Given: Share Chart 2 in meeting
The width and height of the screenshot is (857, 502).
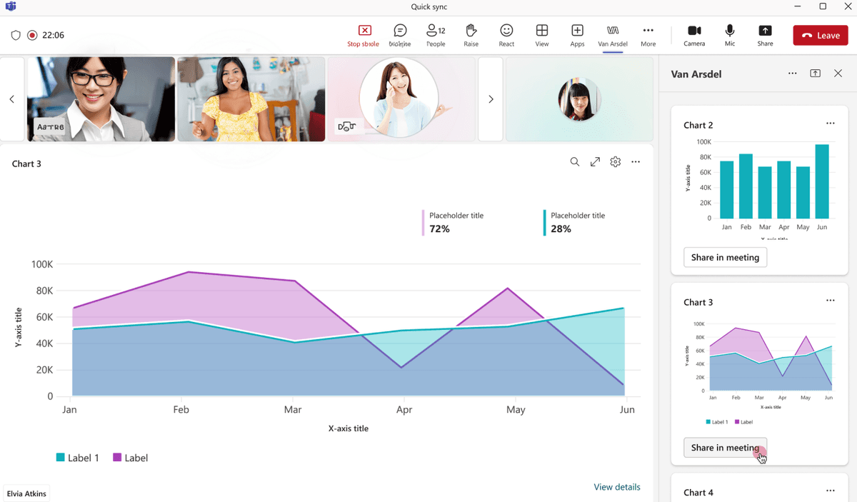Looking at the screenshot, I should pos(725,257).
